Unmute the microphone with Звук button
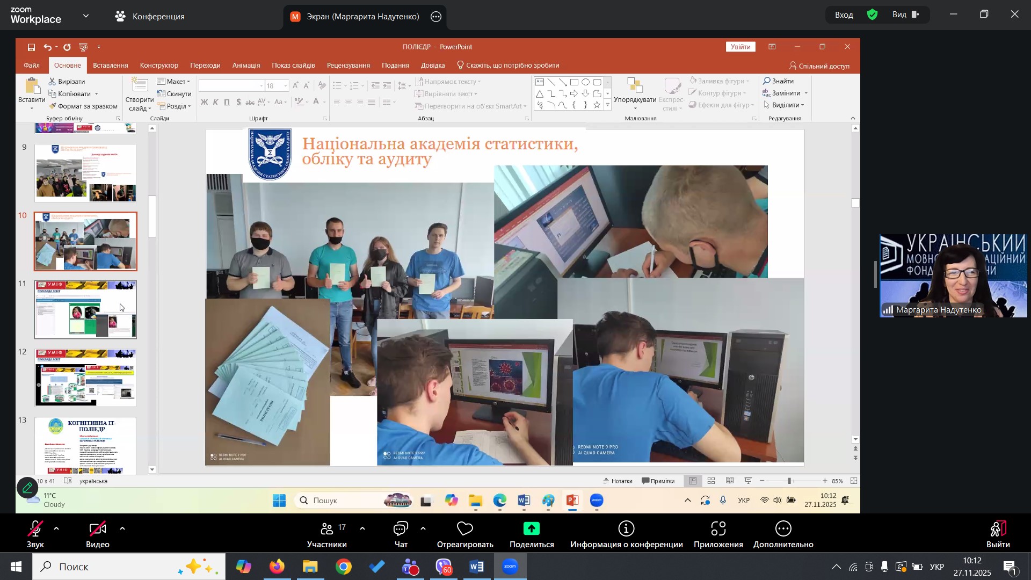This screenshot has width=1031, height=580. tap(35, 530)
